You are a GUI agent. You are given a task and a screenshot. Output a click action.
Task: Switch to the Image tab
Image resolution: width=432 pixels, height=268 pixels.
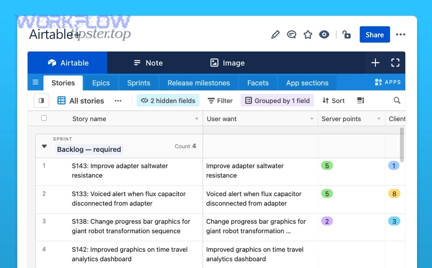(228, 63)
